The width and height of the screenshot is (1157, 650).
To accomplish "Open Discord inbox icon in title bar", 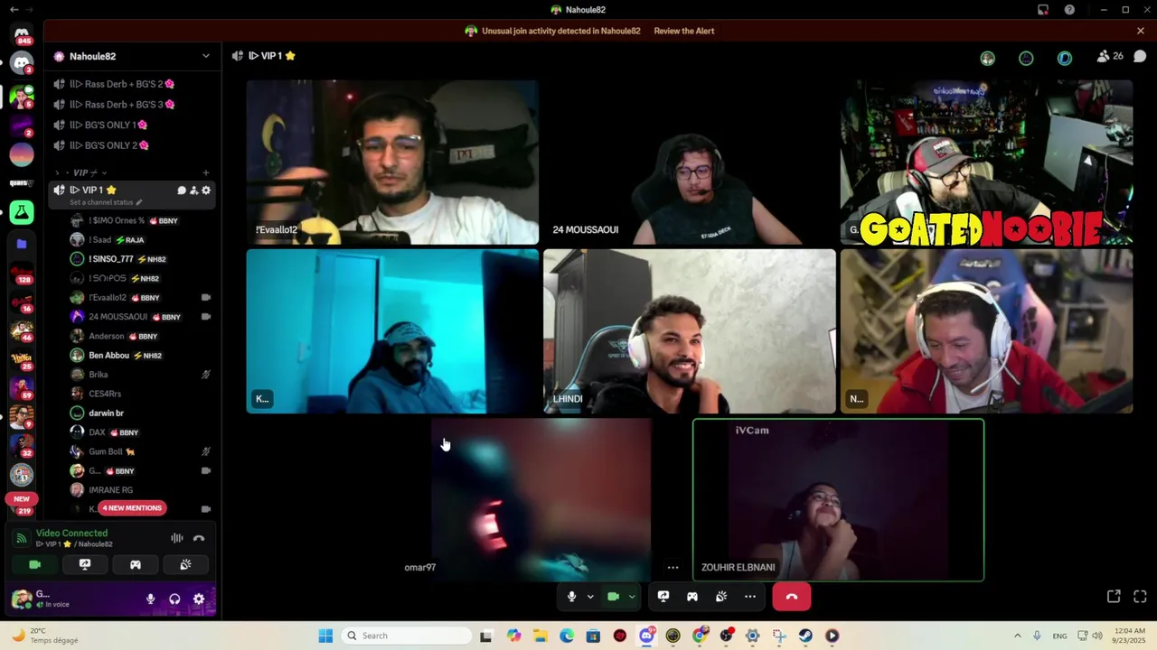I will click(x=1043, y=10).
